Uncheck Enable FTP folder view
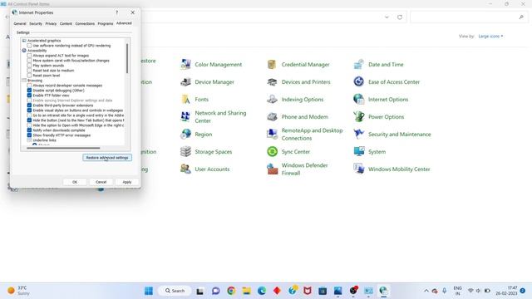The width and height of the screenshot is (532, 299). pos(29,96)
